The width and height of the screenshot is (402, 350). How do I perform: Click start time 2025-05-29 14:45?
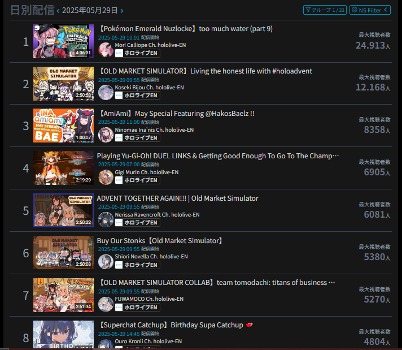click(x=119, y=334)
